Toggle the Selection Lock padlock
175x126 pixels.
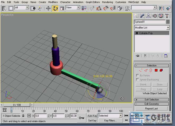pyautogui.click(x=23, y=115)
